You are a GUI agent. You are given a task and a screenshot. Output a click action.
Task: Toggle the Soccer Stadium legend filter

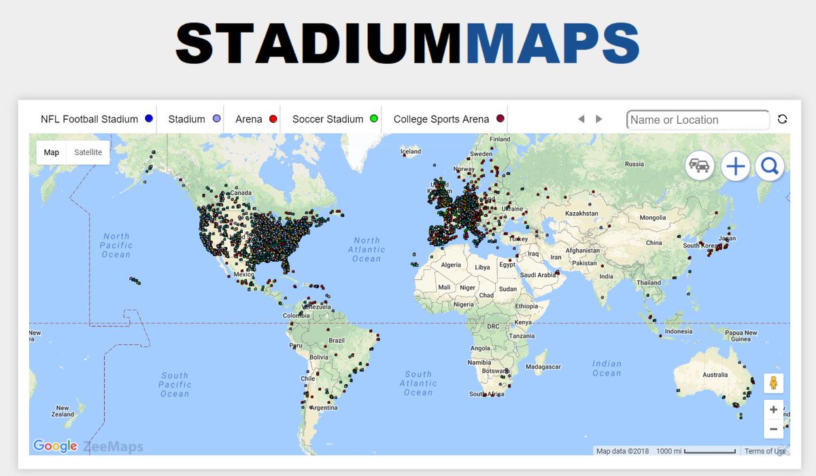coord(335,119)
